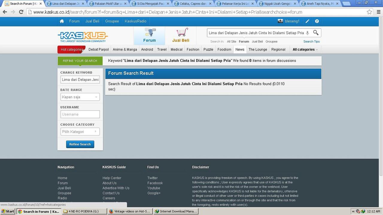Screen dimensions: 383x215
Task: Click the search magnifier button
Action: point(316,33)
